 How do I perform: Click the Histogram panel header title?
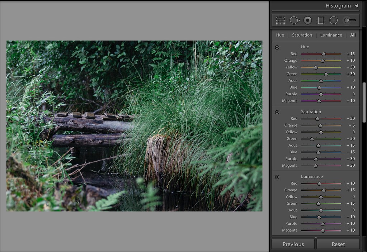[x=338, y=6]
